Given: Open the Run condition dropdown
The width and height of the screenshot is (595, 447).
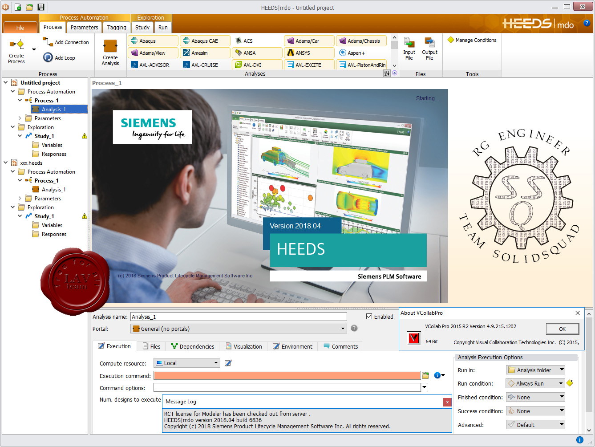Looking at the screenshot, I should pos(535,383).
